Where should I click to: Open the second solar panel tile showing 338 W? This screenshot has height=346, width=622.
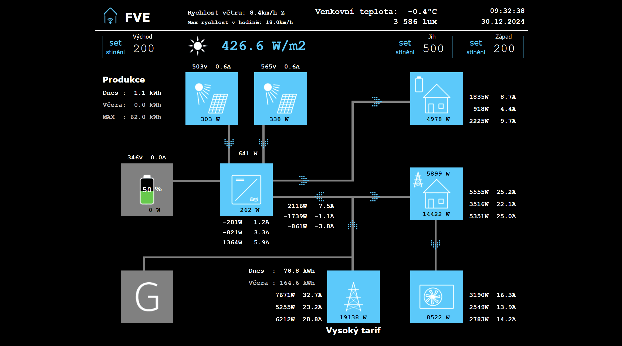pyautogui.click(x=280, y=98)
